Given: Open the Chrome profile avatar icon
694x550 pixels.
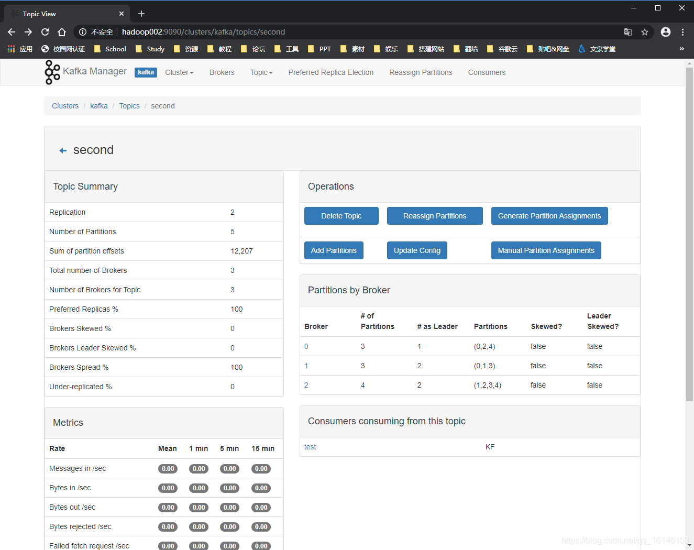Looking at the screenshot, I should [666, 32].
